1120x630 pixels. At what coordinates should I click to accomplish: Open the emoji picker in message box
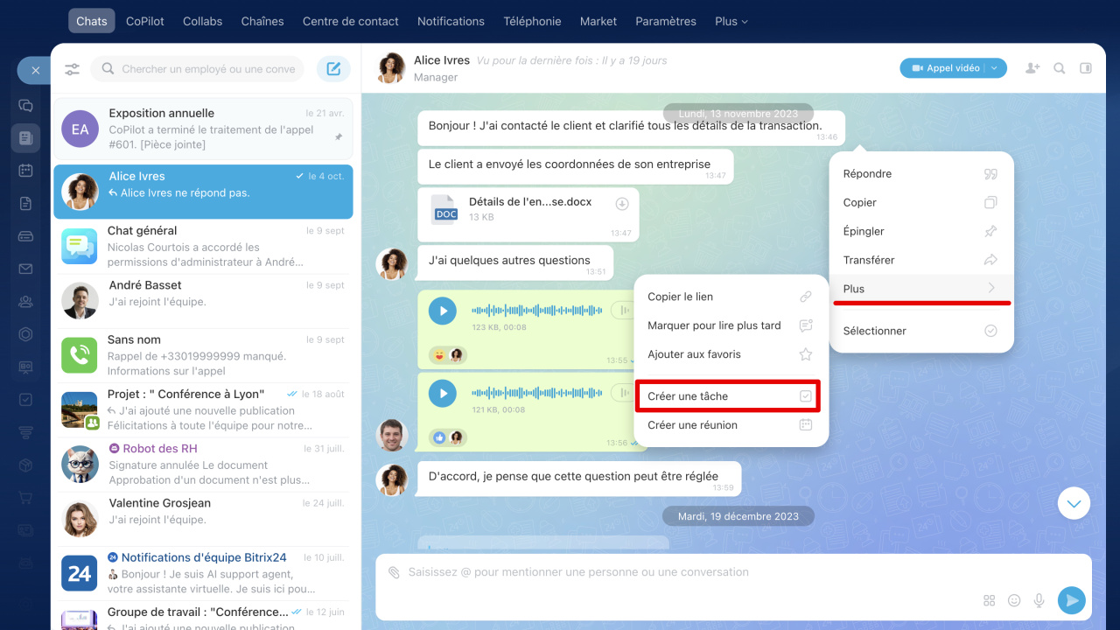click(1014, 600)
